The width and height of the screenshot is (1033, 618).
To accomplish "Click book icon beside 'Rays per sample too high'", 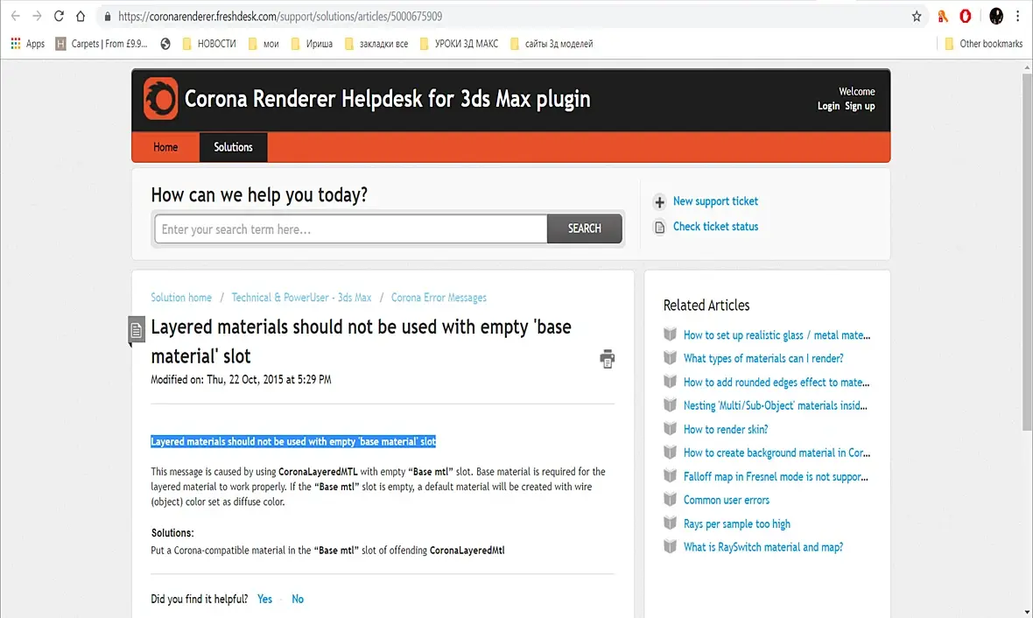I will [x=670, y=523].
